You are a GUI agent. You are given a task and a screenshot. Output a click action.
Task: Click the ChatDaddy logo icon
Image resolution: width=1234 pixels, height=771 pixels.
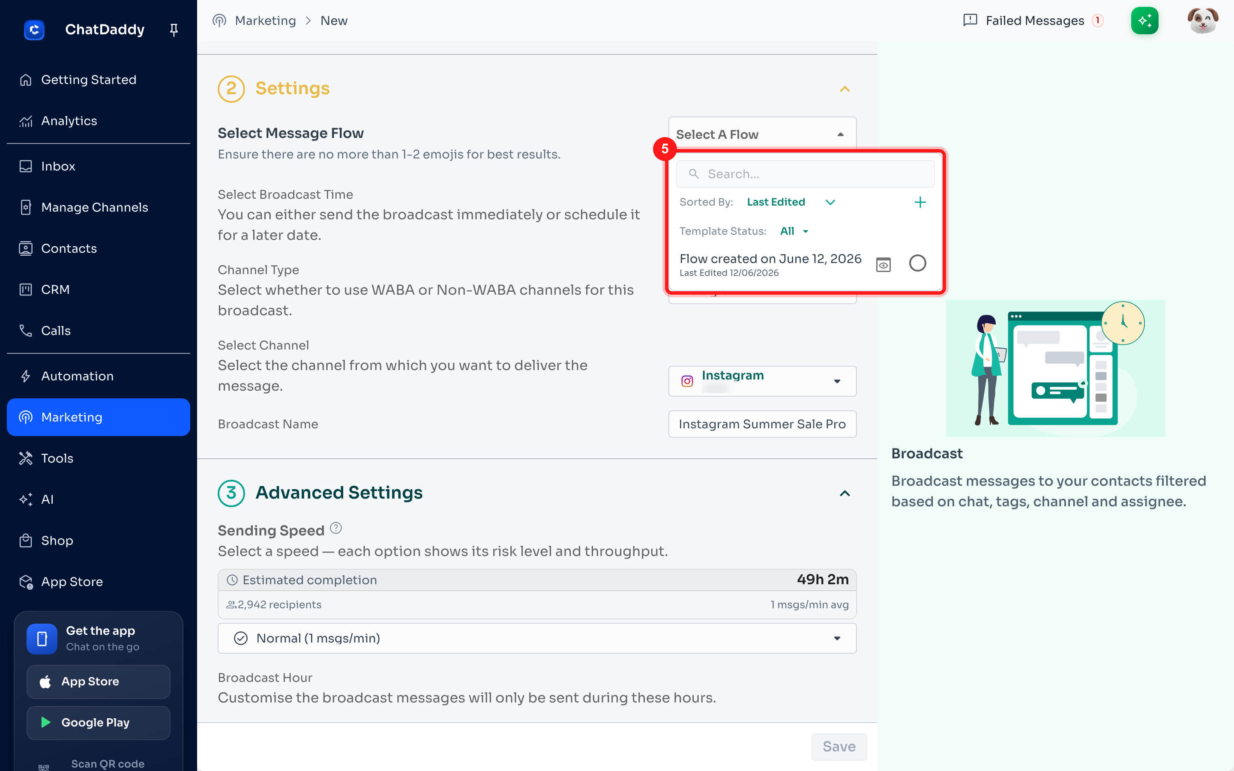click(x=34, y=30)
